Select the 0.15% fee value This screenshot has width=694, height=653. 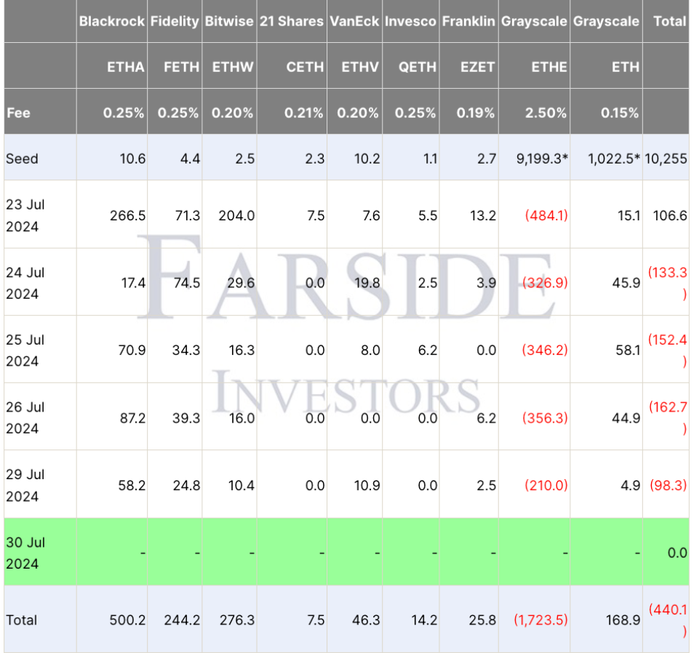click(620, 113)
